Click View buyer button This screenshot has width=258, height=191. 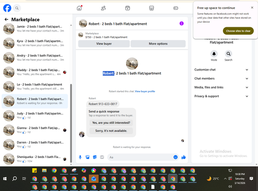point(104,44)
